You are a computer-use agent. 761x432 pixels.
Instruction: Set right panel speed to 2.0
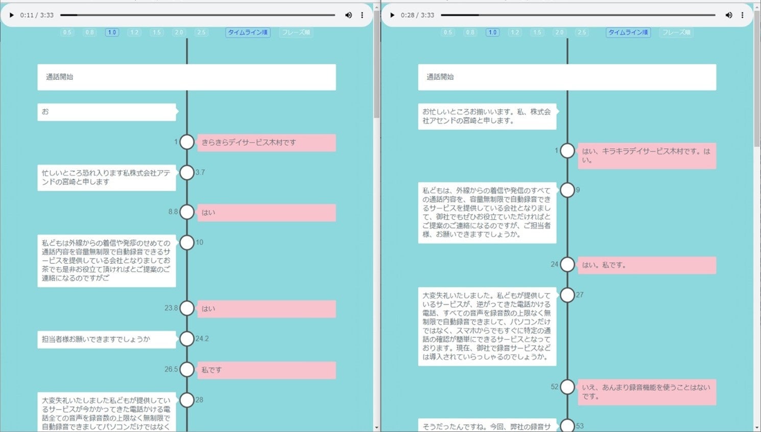tap(559, 32)
